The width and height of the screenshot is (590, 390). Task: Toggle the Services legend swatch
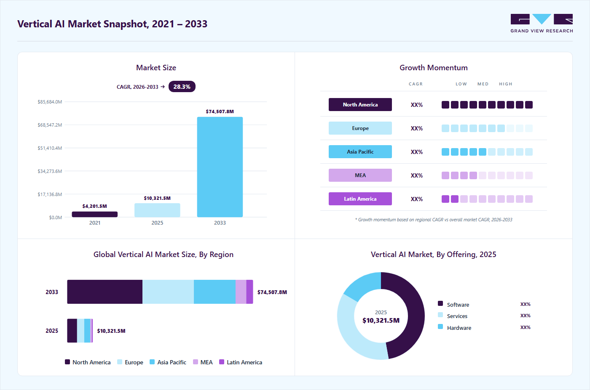440,315
